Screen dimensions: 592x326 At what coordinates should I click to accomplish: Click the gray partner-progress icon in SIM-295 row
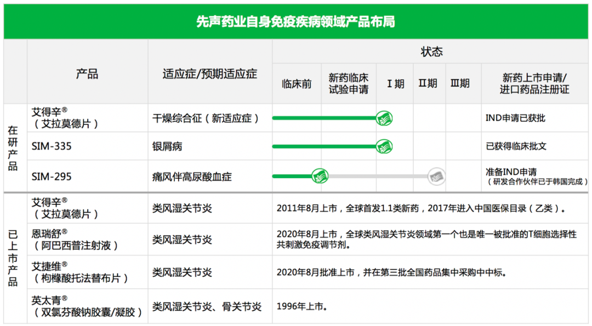click(x=436, y=176)
